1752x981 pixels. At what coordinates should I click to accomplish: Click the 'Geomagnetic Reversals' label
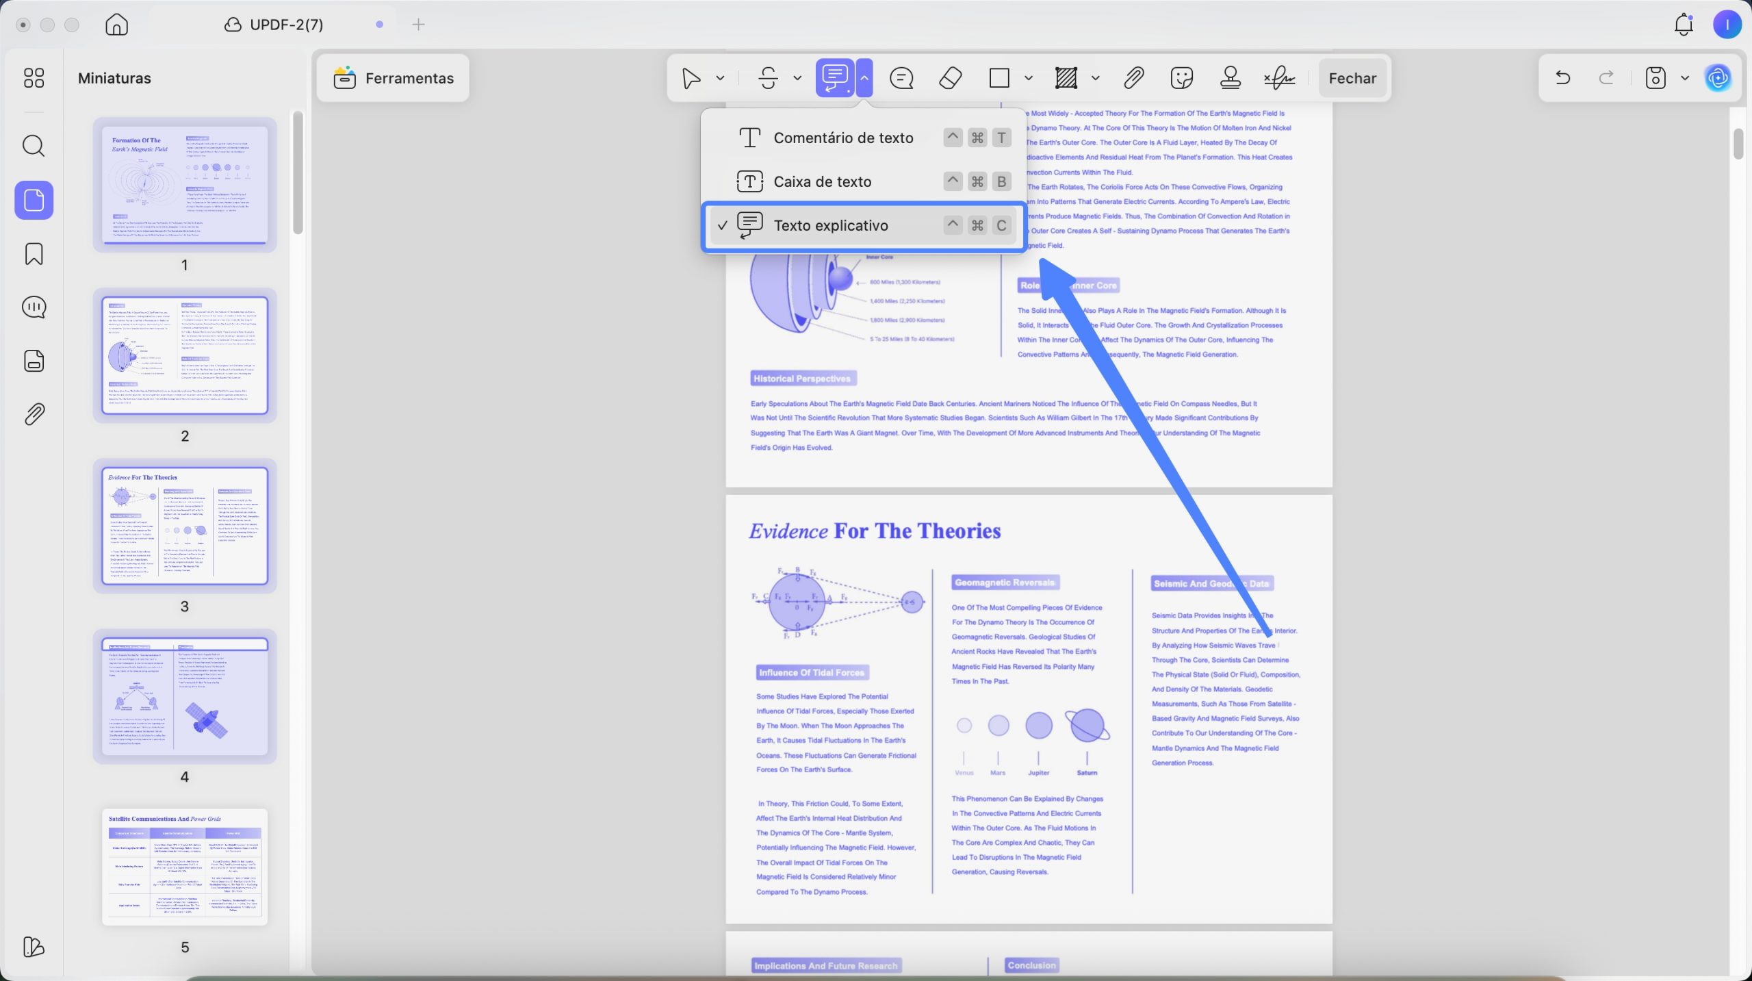point(1005,583)
